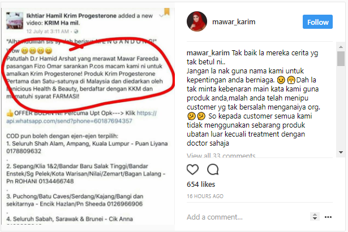Like the post with the heart icon
This screenshot has width=348, height=232.
click(x=192, y=169)
